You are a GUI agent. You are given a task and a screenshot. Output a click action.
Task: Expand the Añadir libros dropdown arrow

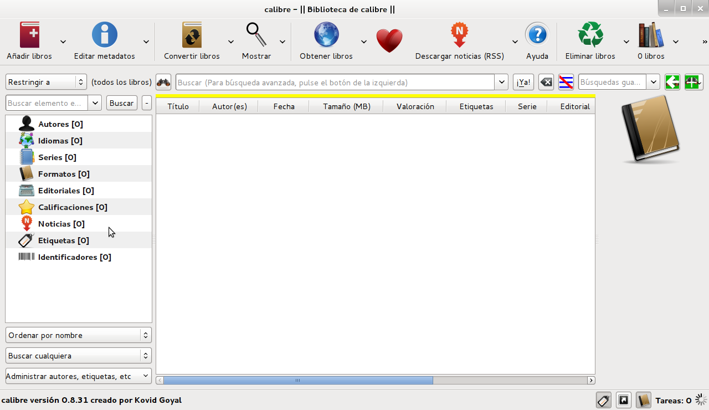point(63,42)
